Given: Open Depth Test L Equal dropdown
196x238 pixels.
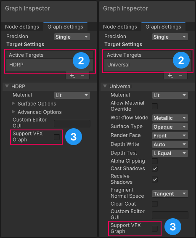Looking at the screenshot, I should coord(170,153).
